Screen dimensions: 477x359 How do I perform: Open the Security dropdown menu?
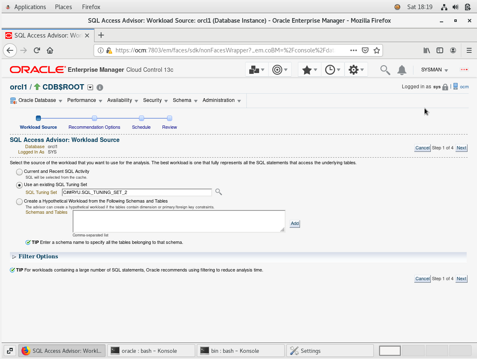coord(155,100)
